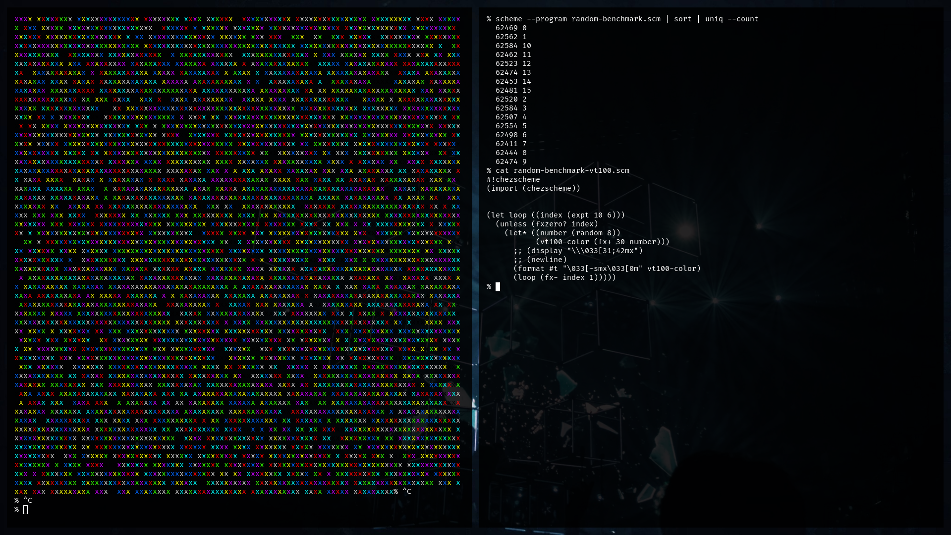
Task: Click the commented '(display' line with 033[31;42mx
Action: coord(578,251)
